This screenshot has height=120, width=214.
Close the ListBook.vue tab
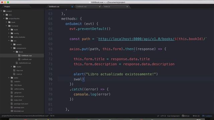(x=100, y=7)
